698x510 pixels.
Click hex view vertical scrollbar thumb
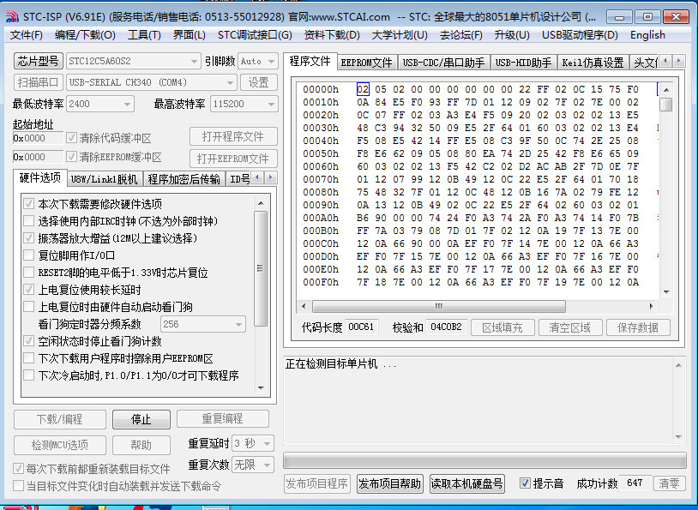(x=666, y=105)
